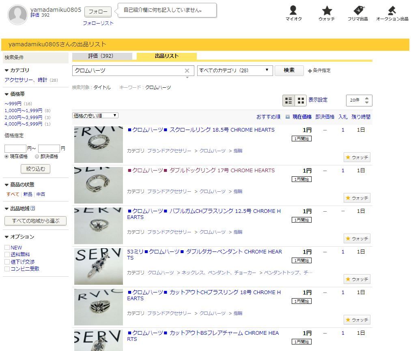
Task: Open the 価格の安い順 sort dropdown
Action: click(95, 115)
